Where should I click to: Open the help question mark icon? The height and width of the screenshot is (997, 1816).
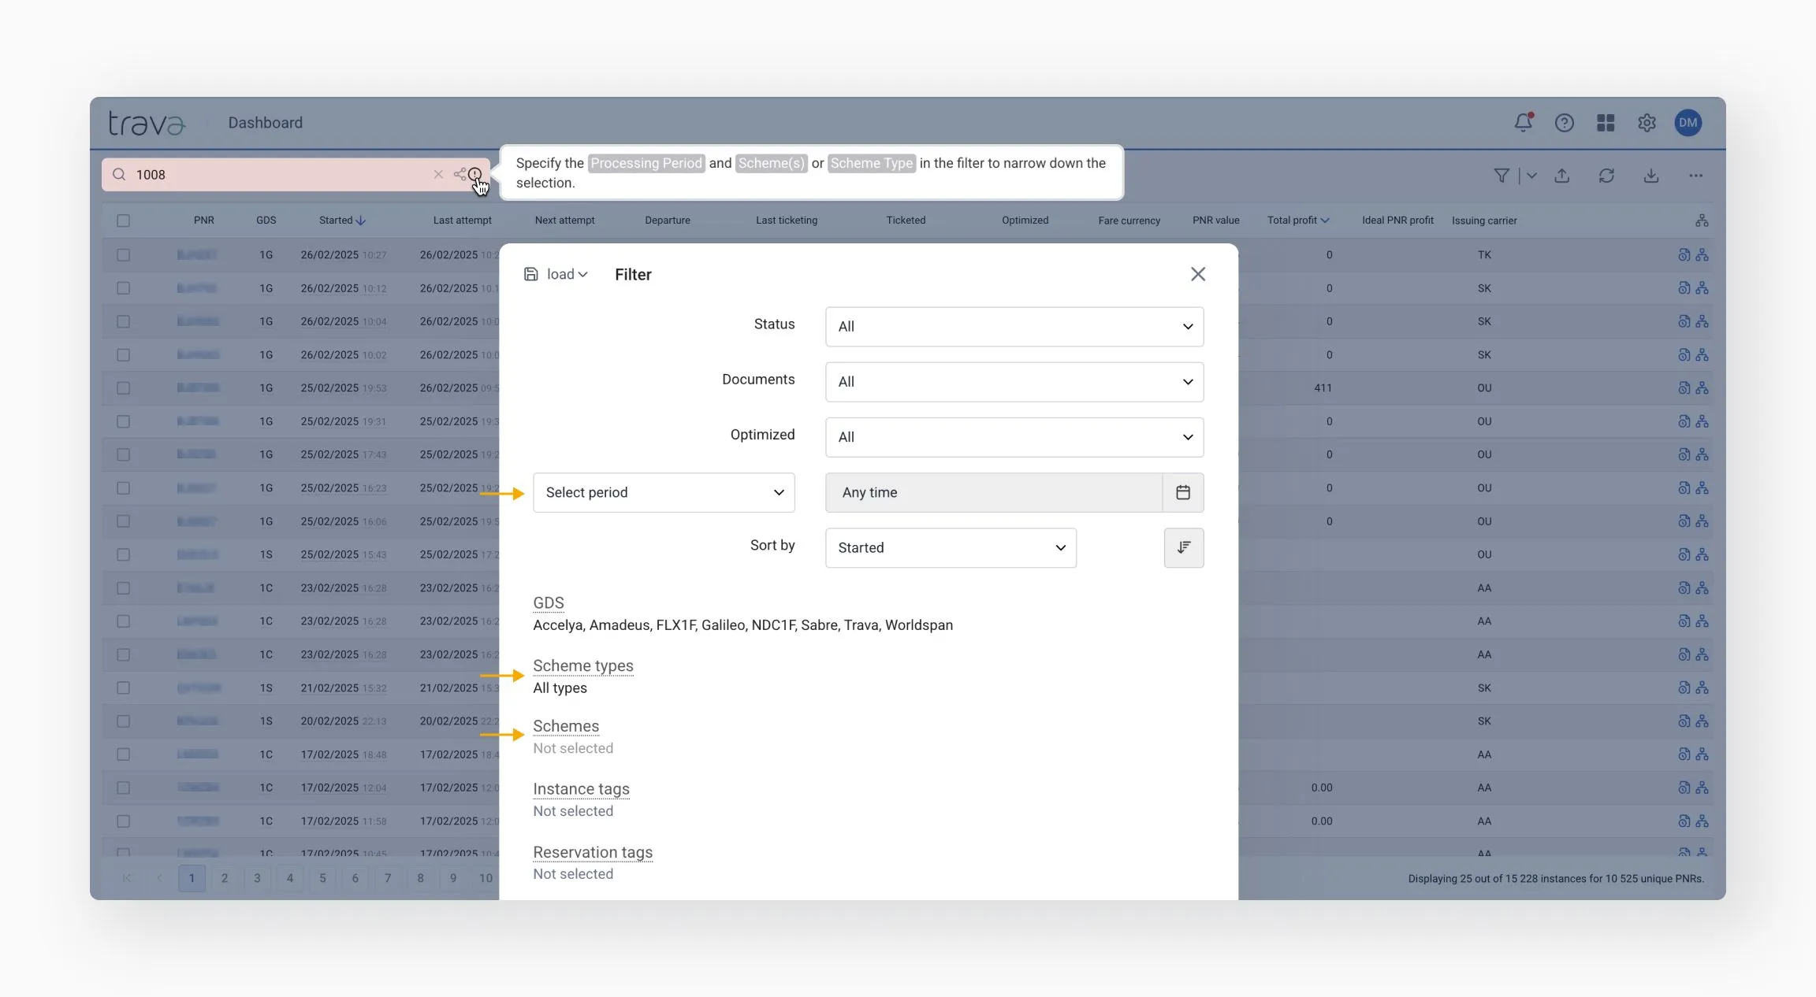tap(1564, 123)
